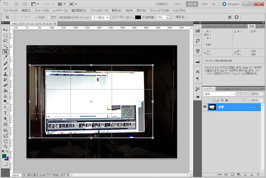Switch to the チャンネル (Channels) tab
The width and height of the screenshot is (266, 178).
[224, 88]
